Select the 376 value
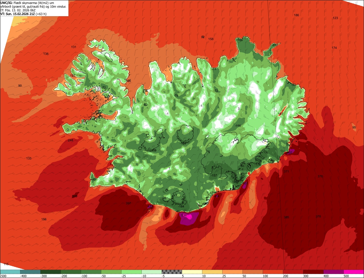 320,176
